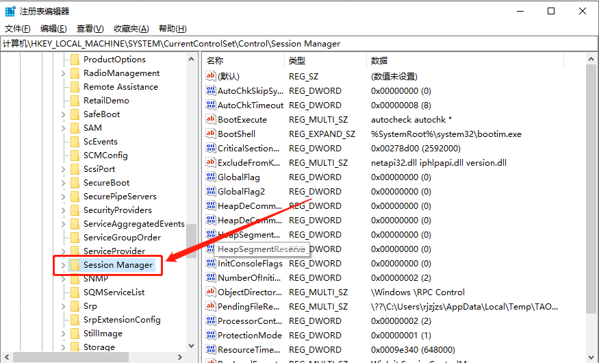Select the PendingFileRe... value name

(x=248, y=306)
